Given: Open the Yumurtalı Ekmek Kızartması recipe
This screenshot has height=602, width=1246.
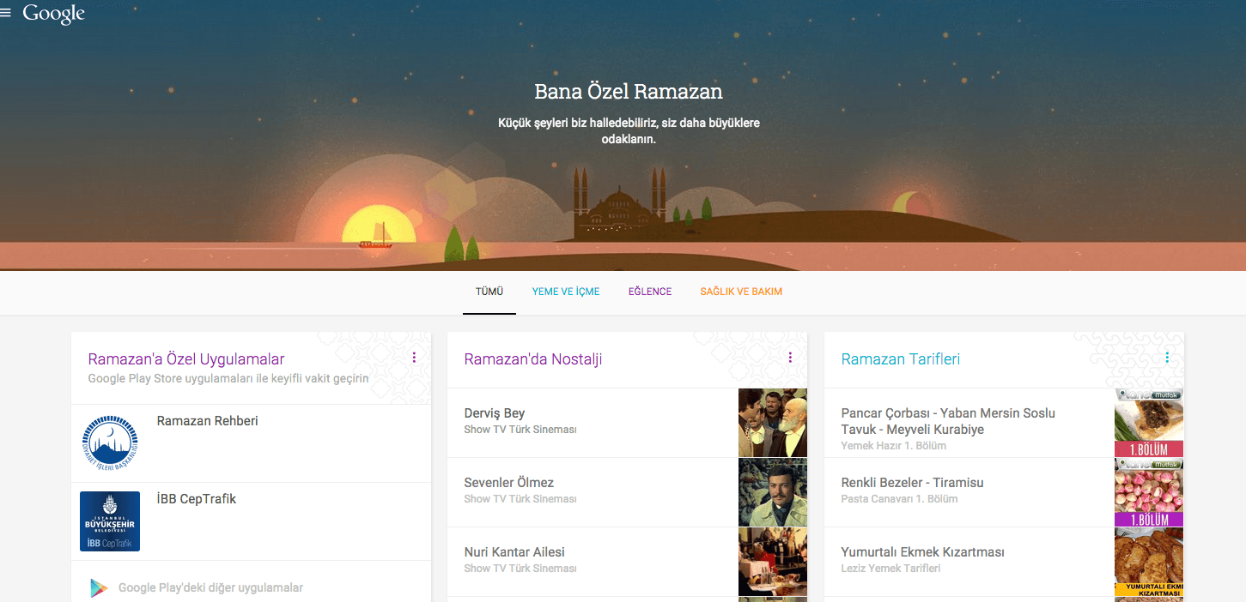Looking at the screenshot, I should tap(922, 552).
